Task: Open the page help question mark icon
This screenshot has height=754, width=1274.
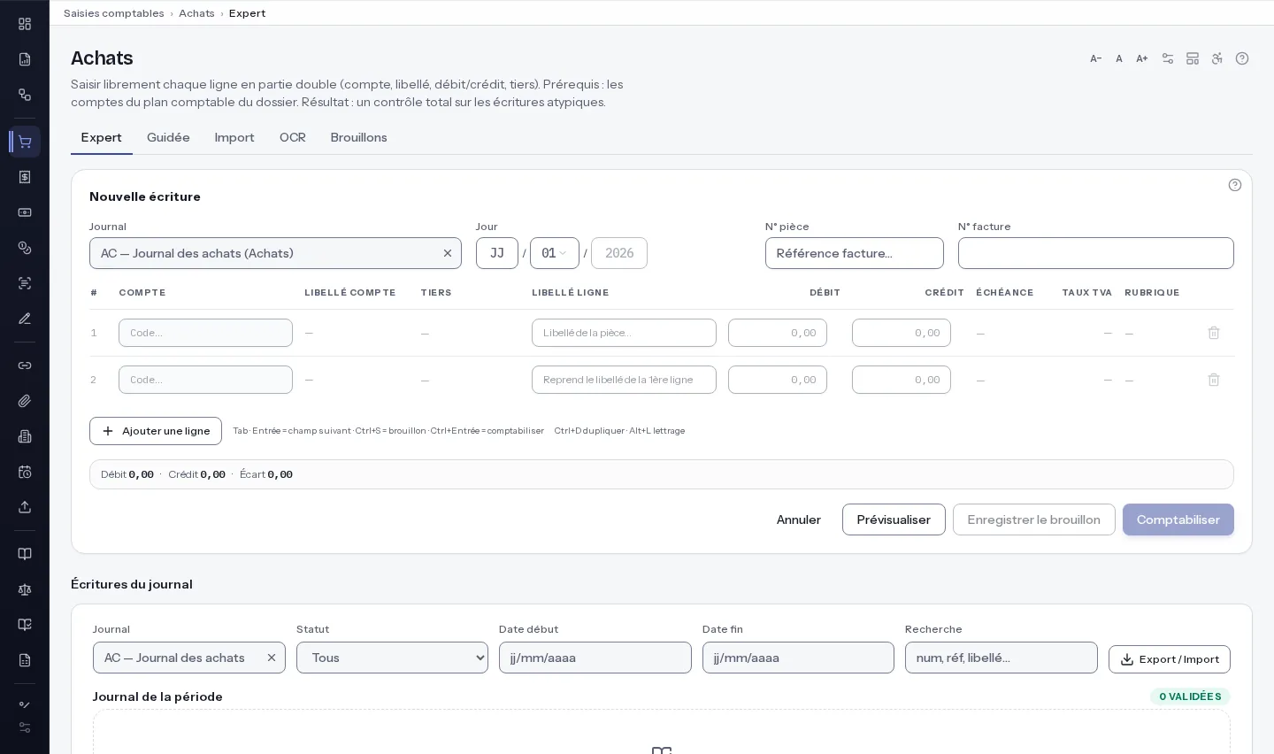Action: (1242, 58)
